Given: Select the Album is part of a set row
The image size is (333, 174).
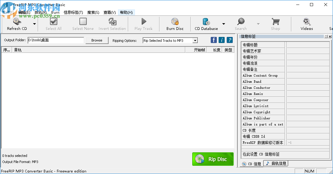Looking at the screenshot, I should click(x=285, y=124).
